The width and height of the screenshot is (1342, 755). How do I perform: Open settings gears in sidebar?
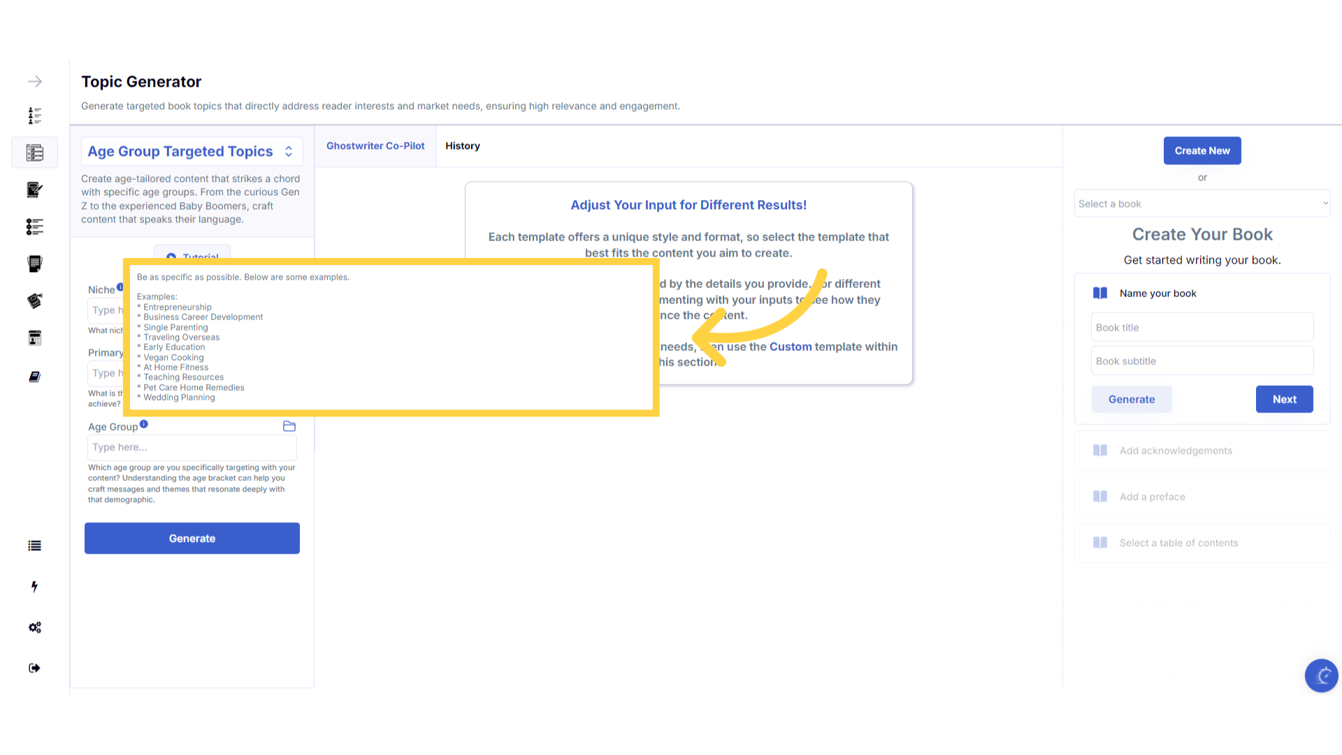coord(35,627)
